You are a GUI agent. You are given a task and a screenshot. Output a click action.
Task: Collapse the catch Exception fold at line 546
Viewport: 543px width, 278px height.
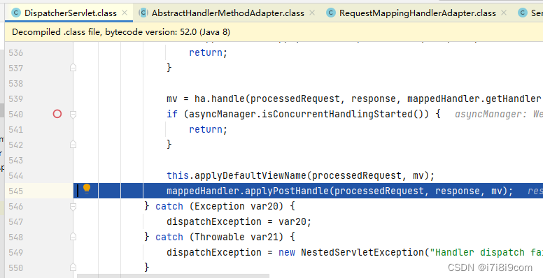pos(73,207)
